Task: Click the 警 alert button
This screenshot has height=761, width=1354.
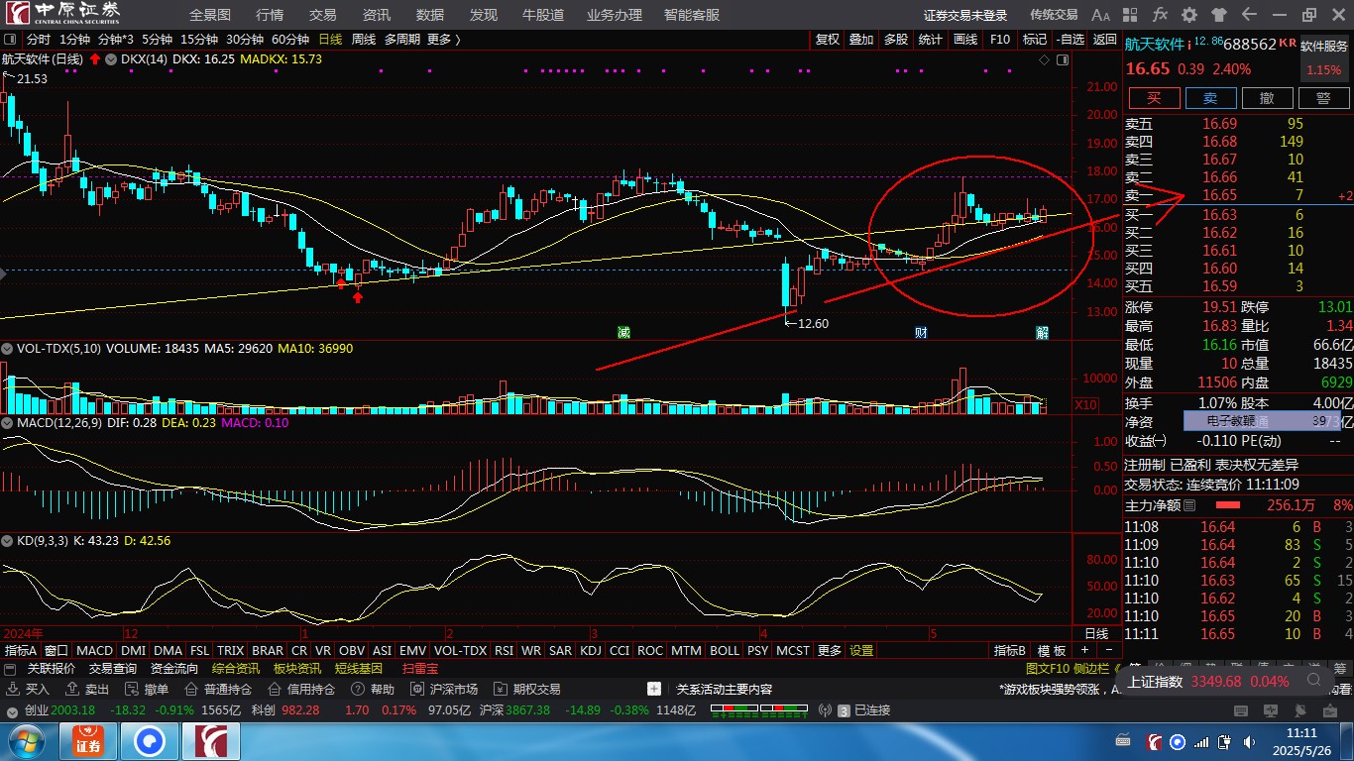Action: click(1323, 98)
